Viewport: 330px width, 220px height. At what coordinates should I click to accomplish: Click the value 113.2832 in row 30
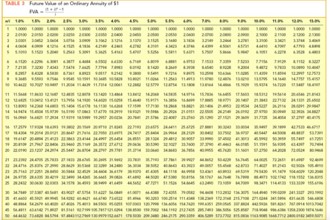coord(223,192)
